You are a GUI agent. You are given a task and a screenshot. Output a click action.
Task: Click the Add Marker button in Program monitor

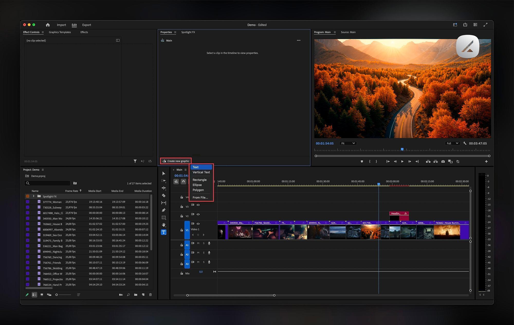coord(362,161)
